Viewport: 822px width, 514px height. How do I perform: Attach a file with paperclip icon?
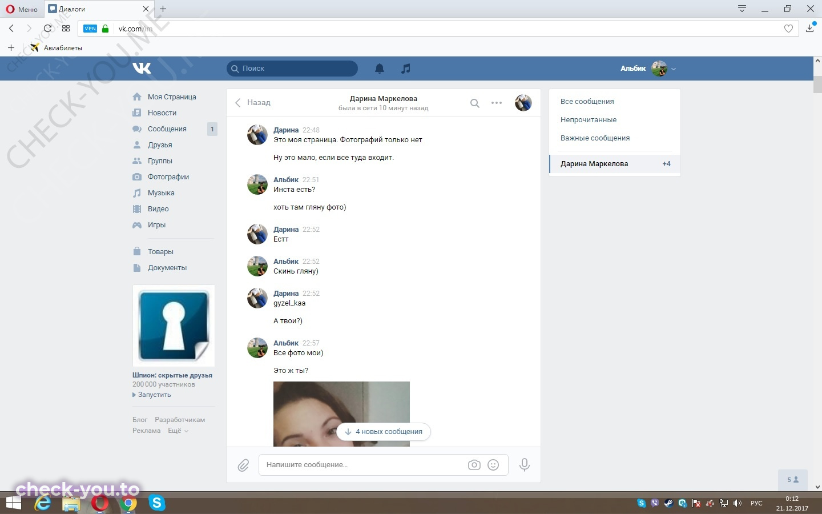coord(243,465)
